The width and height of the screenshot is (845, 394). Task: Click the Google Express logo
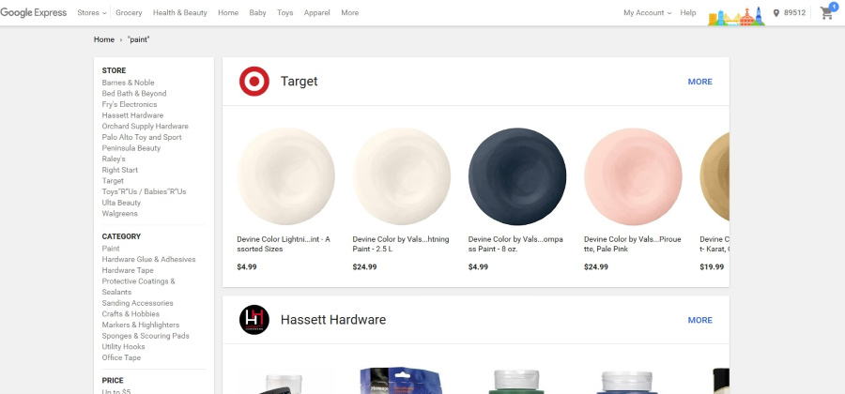tap(34, 13)
